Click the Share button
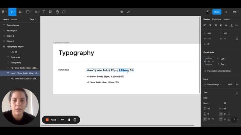The image size is (241, 135). (x=217, y=12)
